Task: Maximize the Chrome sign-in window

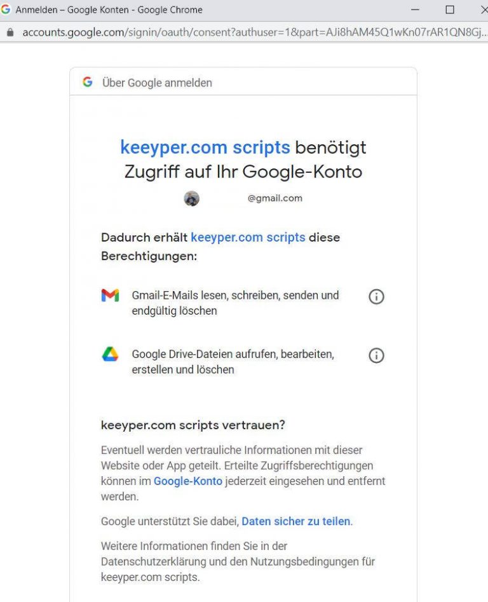Action: pyautogui.click(x=450, y=10)
